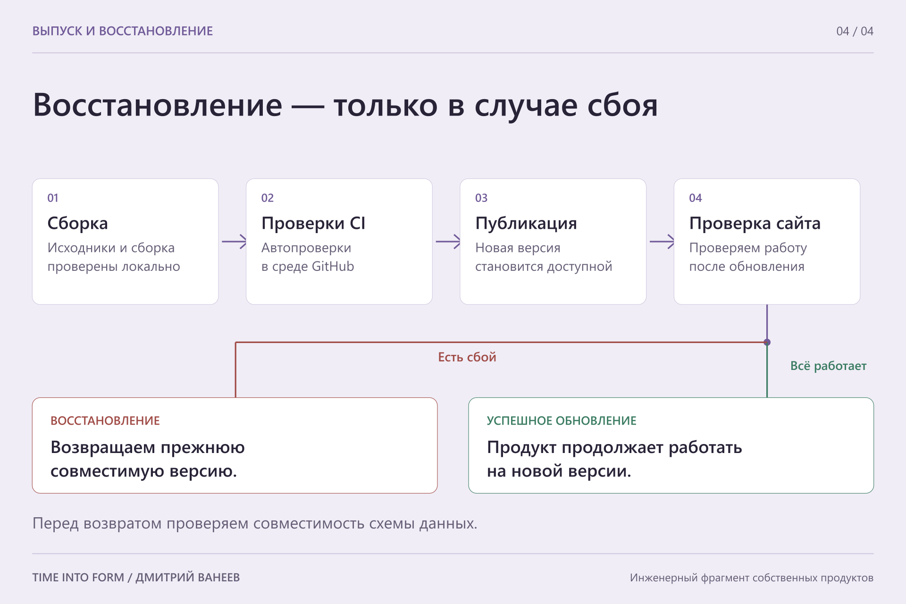Viewport: 906px width, 604px height.
Task: Click the arrow between Сборка and Проверки CI
Action: (234, 242)
